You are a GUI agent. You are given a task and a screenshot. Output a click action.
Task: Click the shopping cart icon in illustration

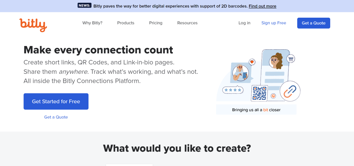pyautogui.click(x=291, y=59)
